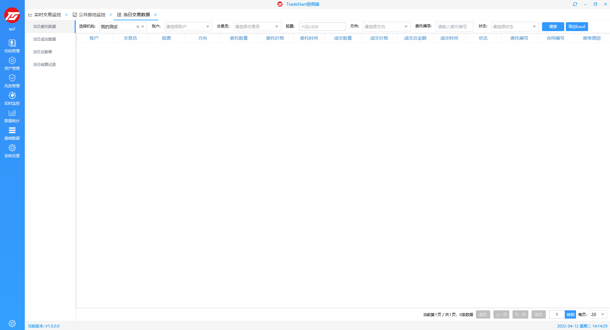This screenshot has width=610, height=330.
Task: Clear the 我的测试 institution selection
Action: point(138,27)
